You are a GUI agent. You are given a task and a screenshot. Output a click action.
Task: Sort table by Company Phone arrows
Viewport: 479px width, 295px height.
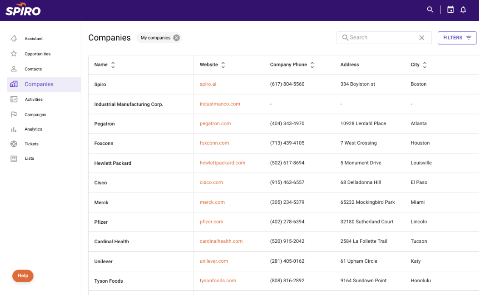coord(312,65)
